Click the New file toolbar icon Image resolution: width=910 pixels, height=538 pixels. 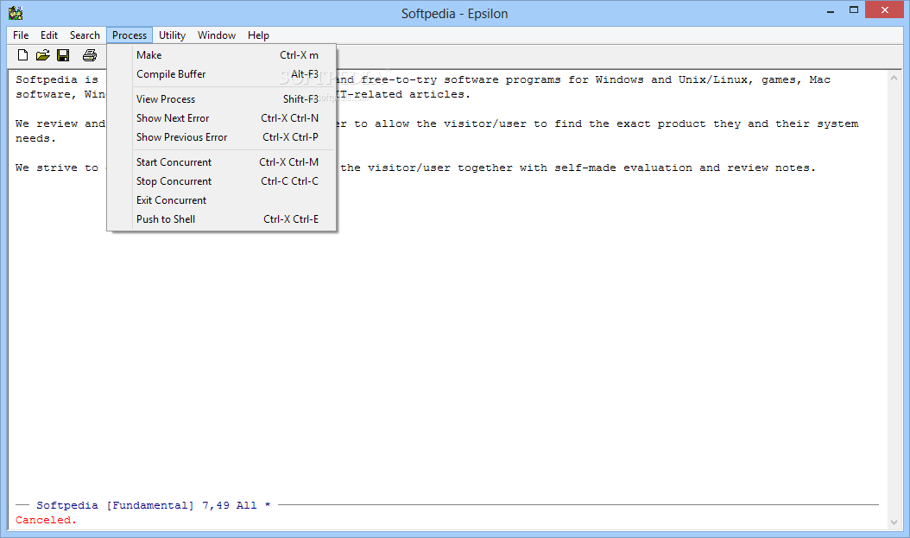pyautogui.click(x=22, y=55)
